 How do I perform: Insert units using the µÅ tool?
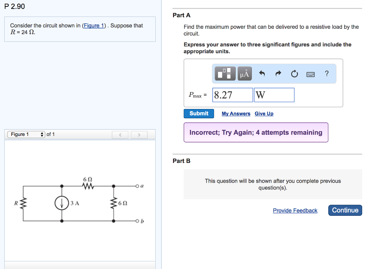244,73
